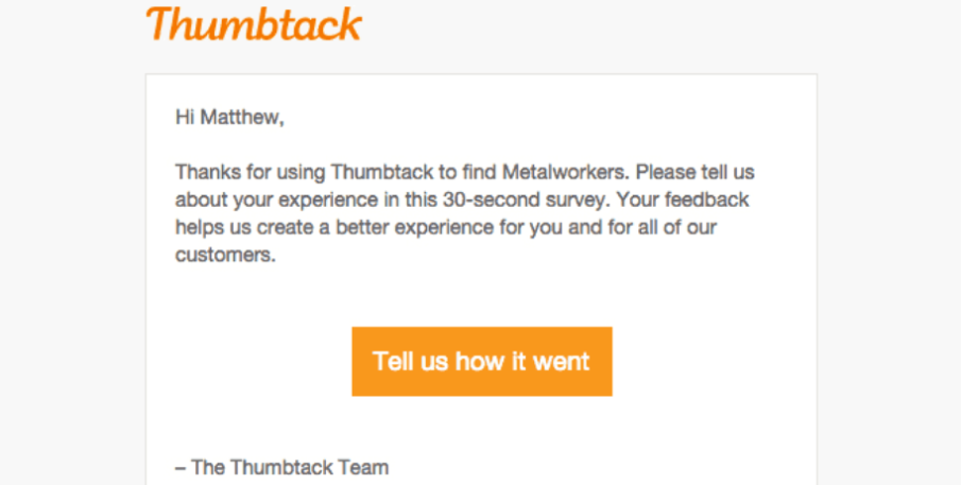Click the phrase "for all of our"
The height and width of the screenshot is (485, 961).
(662, 228)
